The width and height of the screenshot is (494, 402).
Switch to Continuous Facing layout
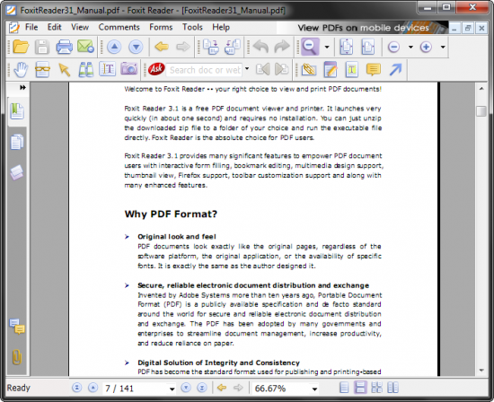click(376, 388)
